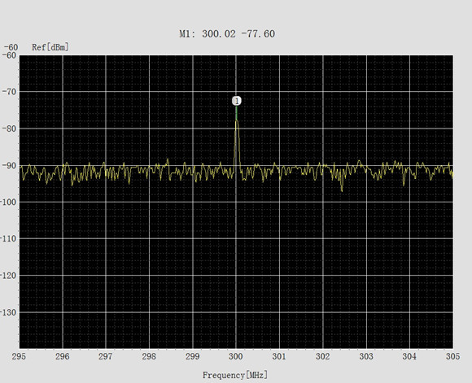Click the -60 reference level value at top left
Image resolution: width=472 pixels, height=383 pixels.
click(11, 47)
